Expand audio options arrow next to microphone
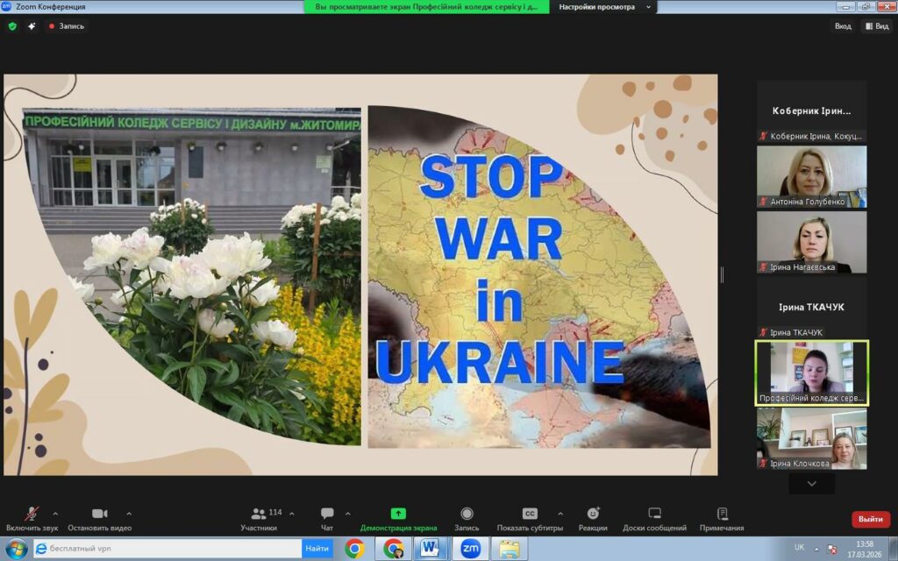 [x=55, y=514]
